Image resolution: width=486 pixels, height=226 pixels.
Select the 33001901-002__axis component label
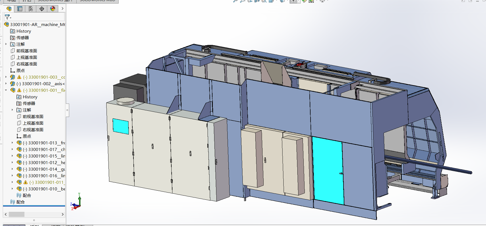point(41,84)
